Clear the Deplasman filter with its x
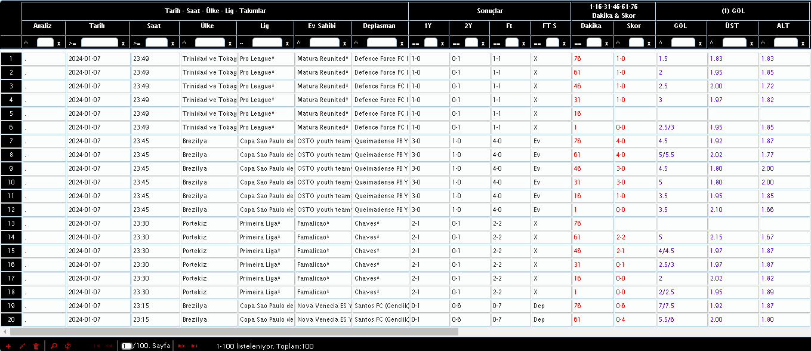 (402, 43)
